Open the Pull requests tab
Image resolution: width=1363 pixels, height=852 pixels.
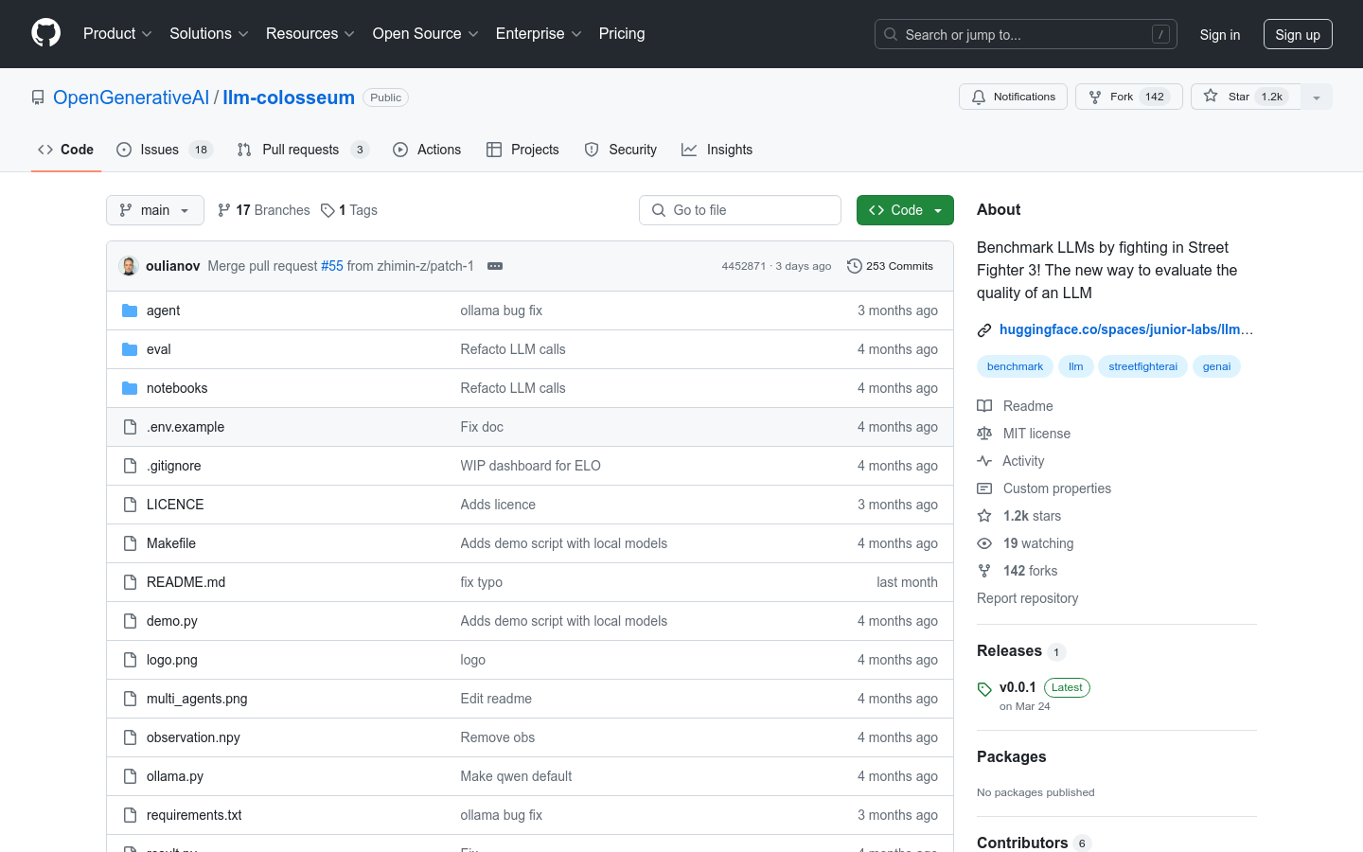301,150
